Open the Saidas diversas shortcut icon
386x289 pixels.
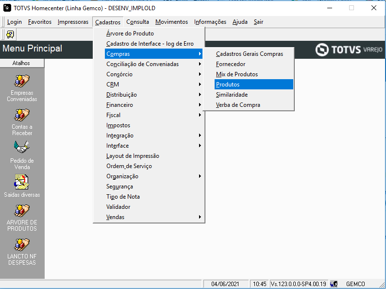tap(22, 182)
